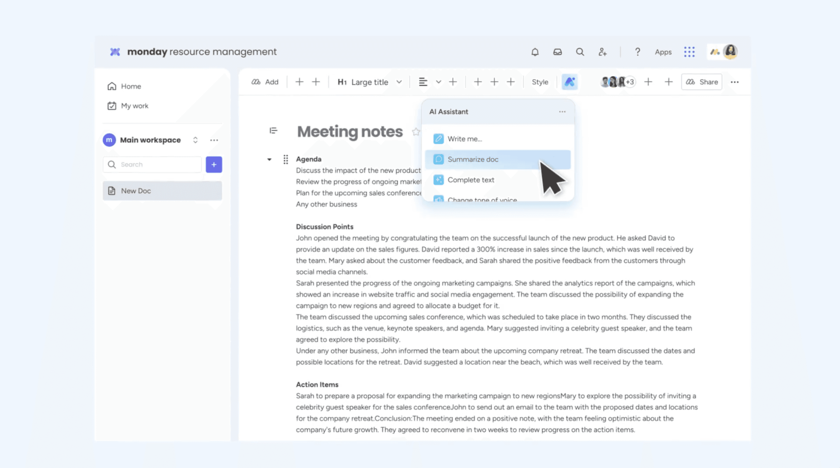Click the Share button

coord(701,82)
